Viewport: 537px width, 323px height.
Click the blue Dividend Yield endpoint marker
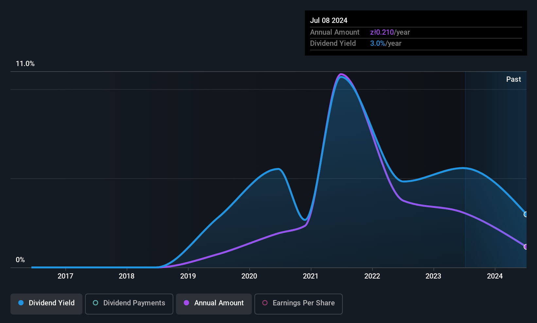tap(526, 214)
